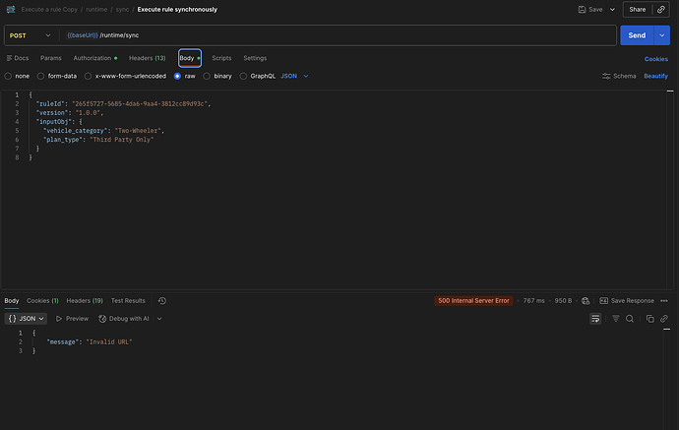Click the "Invalid URL" message line

pyautogui.click(x=90, y=341)
